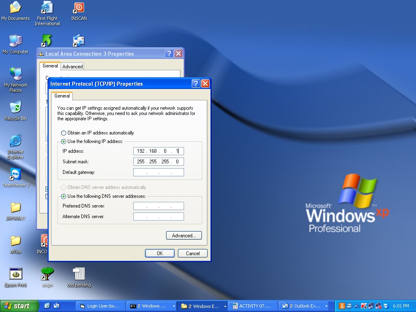The width and height of the screenshot is (416, 312).
Task: Switch to General tab in Local Area Connection
Action: tap(50, 66)
